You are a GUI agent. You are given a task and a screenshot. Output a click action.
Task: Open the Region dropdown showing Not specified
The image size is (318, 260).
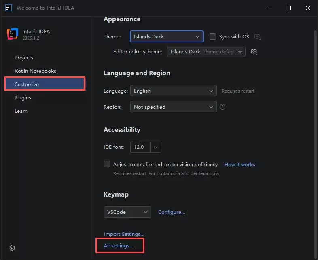[x=174, y=107]
